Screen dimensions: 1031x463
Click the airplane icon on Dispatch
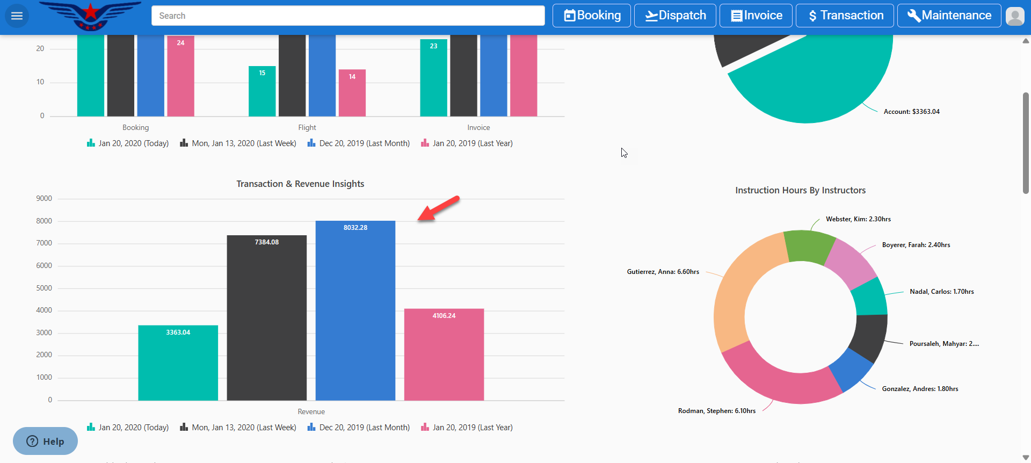click(x=651, y=16)
